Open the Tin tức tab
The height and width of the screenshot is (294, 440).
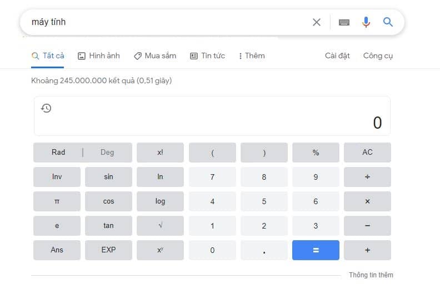(207, 55)
